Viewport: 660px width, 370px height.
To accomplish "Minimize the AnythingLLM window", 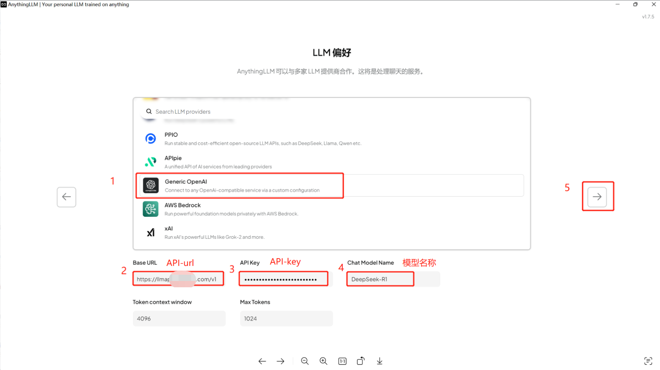I will pyautogui.click(x=617, y=4).
